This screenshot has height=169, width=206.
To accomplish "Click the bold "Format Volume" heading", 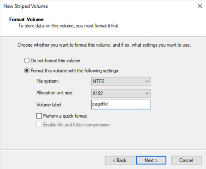I will [x=26, y=19].
